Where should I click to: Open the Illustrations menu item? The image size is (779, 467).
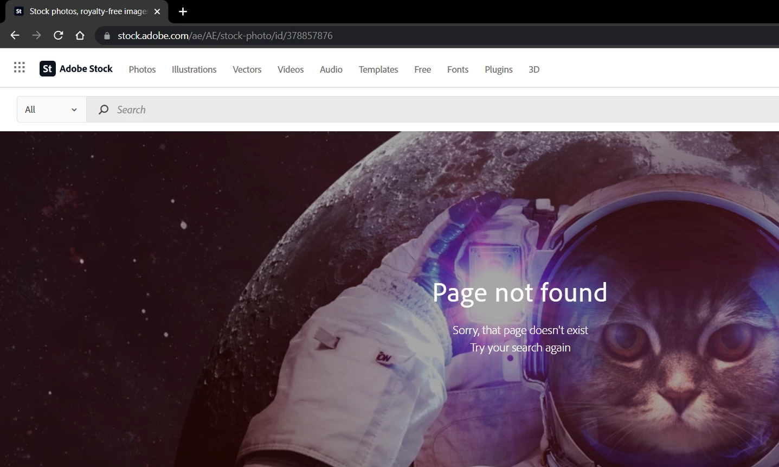click(194, 69)
